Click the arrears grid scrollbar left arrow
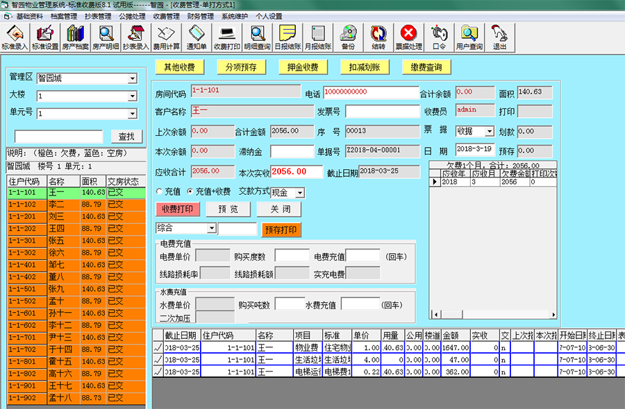 [x=436, y=315]
